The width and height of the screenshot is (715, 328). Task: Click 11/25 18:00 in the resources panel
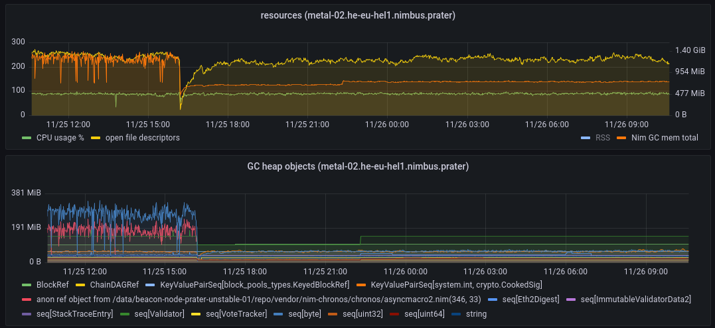point(228,124)
